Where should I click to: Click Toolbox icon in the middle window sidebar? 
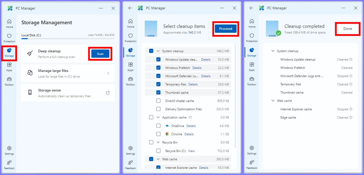click(x=131, y=79)
